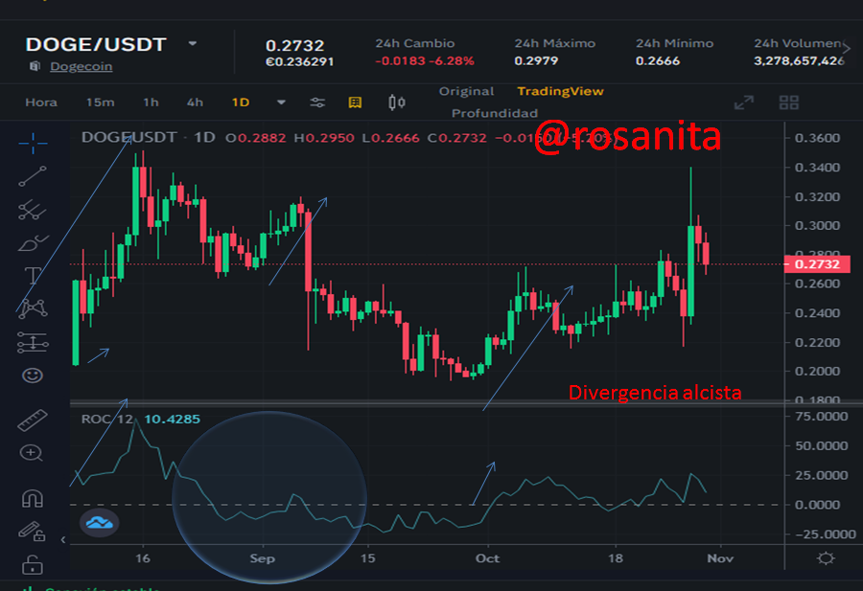The width and height of the screenshot is (863, 591).
Task: Select the pitchfork drawing tool
Action: tap(33, 210)
